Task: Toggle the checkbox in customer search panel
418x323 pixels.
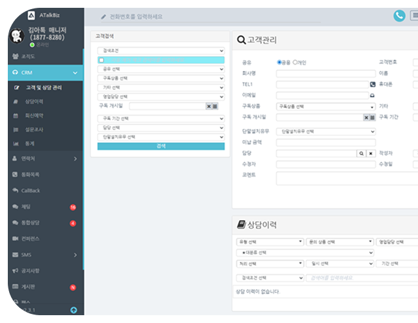Action: [x=101, y=59]
